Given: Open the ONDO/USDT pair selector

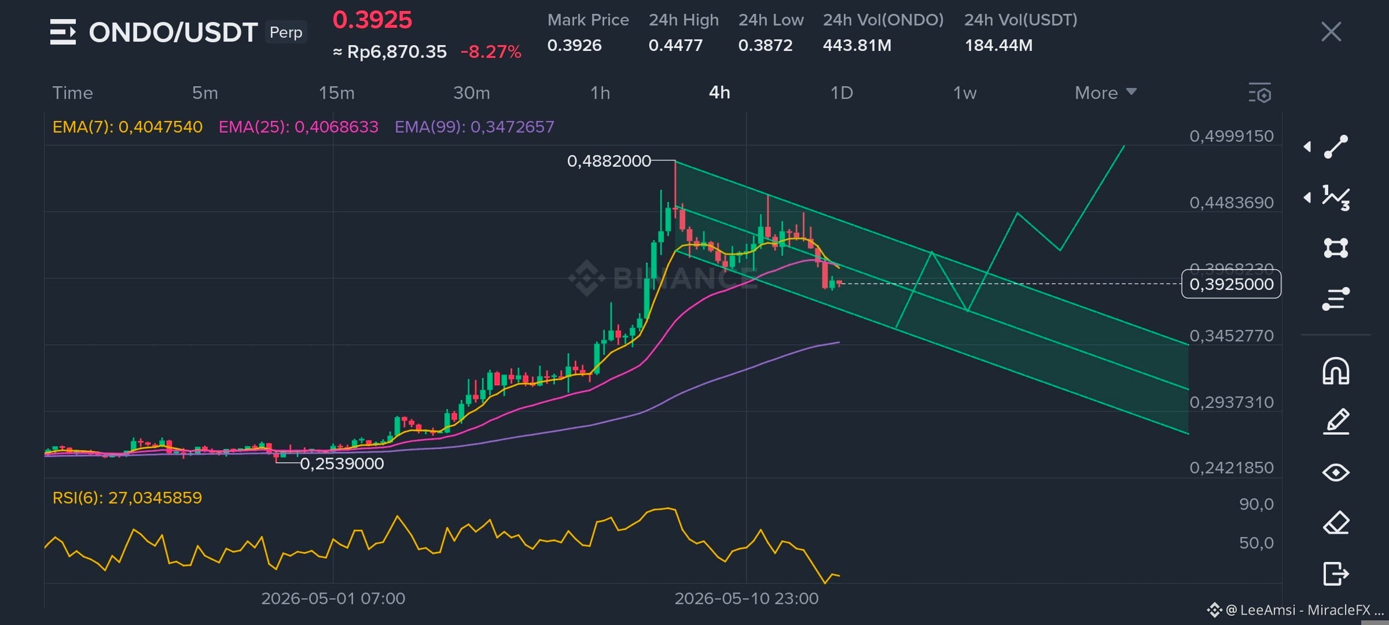Looking at the screenshot, I should coord(173,32).
